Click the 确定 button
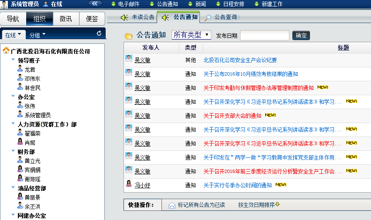 coord(301,35)
